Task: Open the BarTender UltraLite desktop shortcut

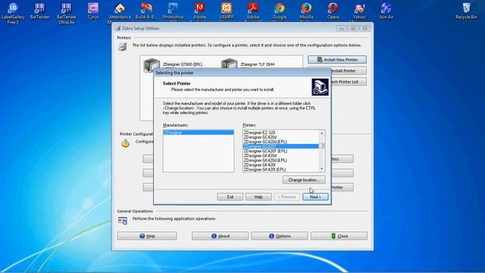Action: [66, 13]
